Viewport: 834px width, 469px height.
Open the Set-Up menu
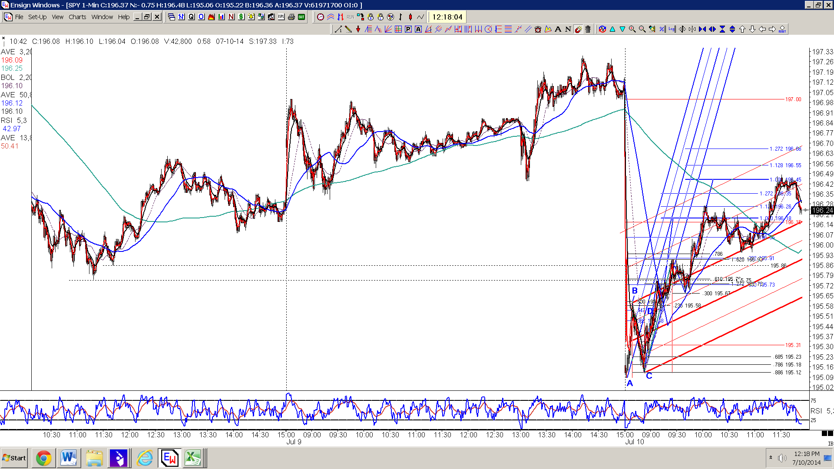coord(37,17)
